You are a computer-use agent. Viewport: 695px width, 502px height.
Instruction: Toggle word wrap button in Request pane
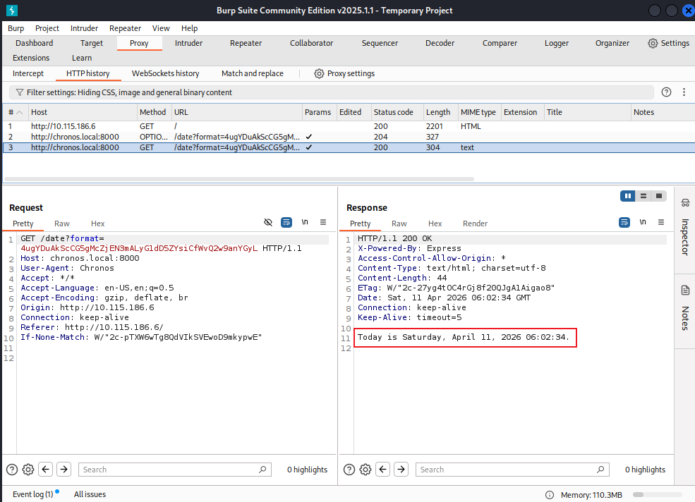point(286,222)
